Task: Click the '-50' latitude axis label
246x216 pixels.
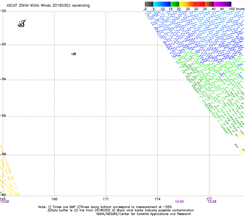Action: pos(3,11)
